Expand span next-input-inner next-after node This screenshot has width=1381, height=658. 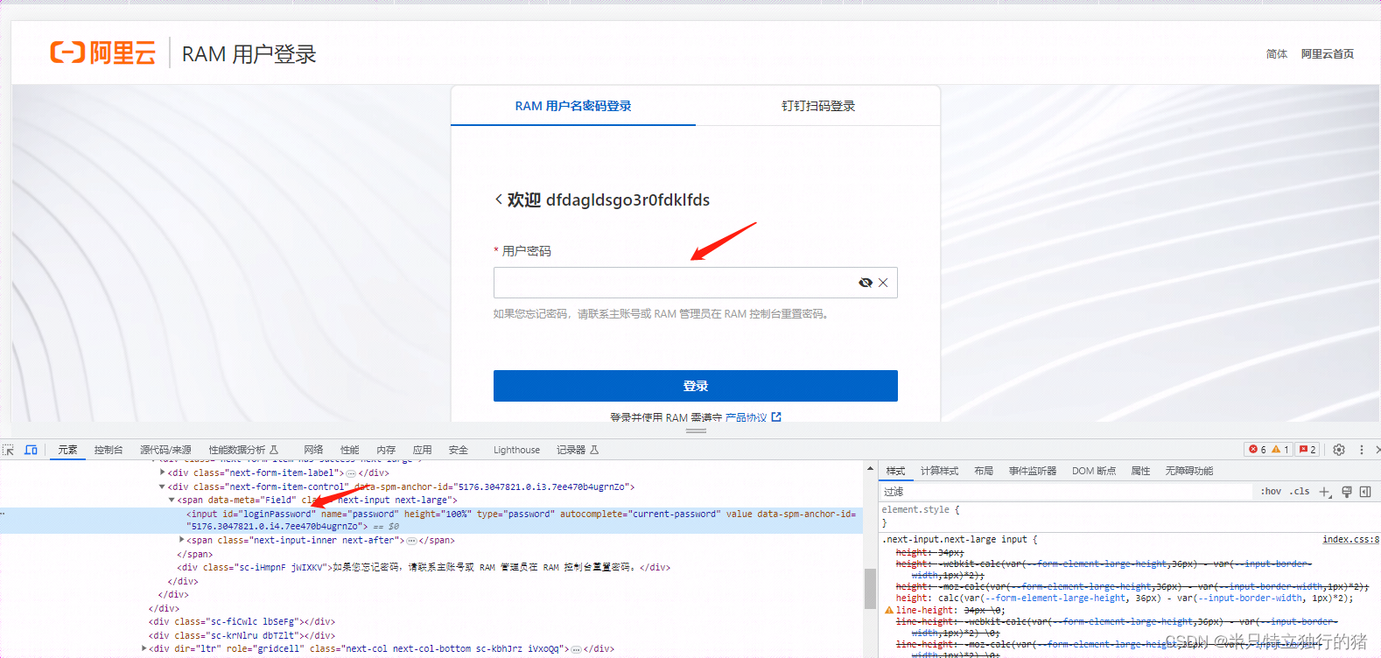tap(181, 540)
